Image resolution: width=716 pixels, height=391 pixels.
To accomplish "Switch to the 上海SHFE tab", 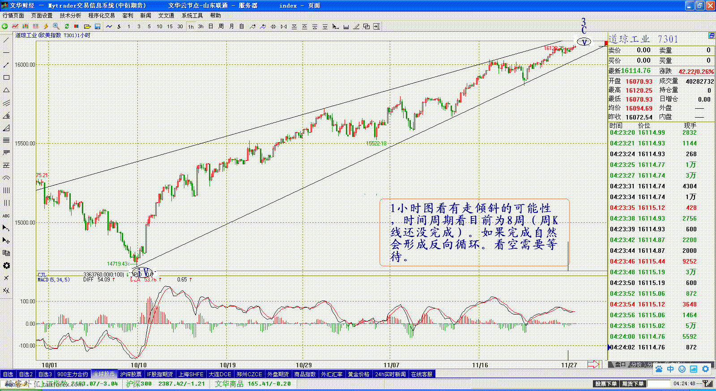I will tap(191, 374).
